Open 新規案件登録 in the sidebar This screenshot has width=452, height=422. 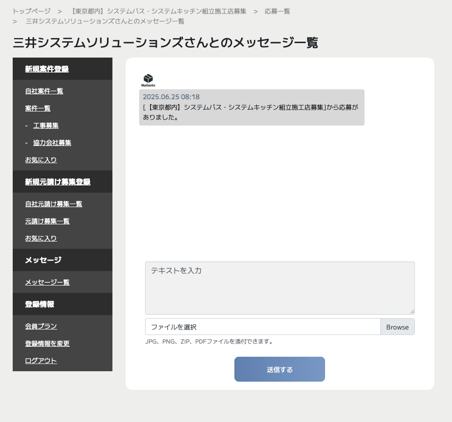pyautogui.click(x=47, y=69)
